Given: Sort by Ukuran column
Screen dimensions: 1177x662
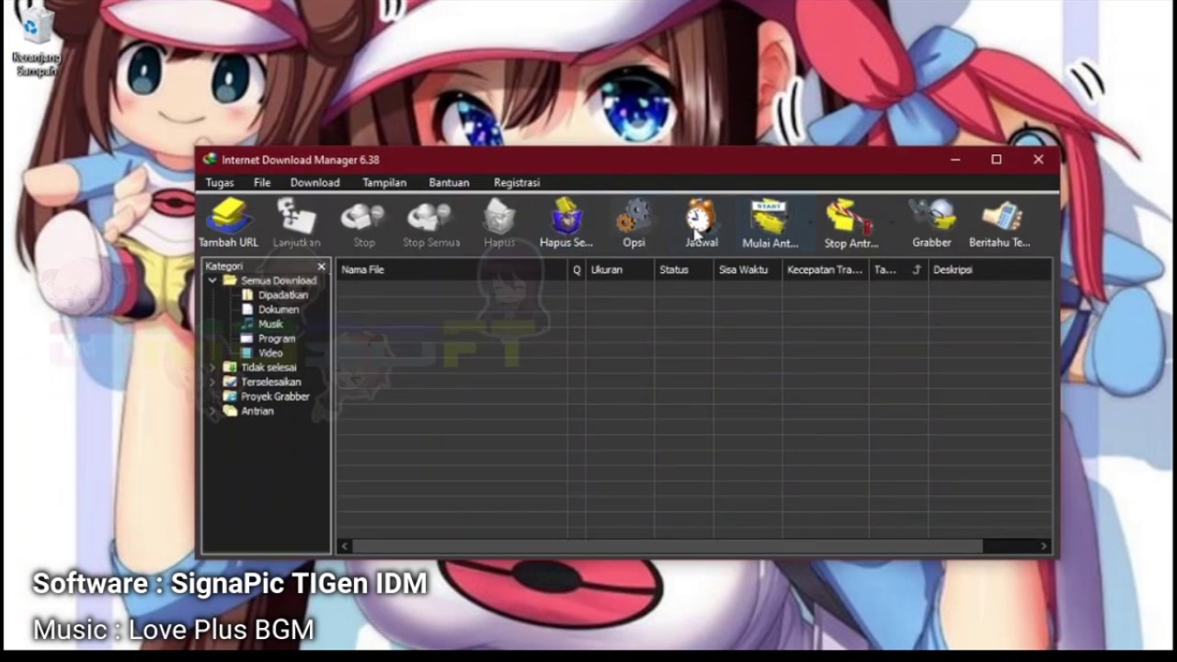Looking at the screenshot, I should 620,269.
